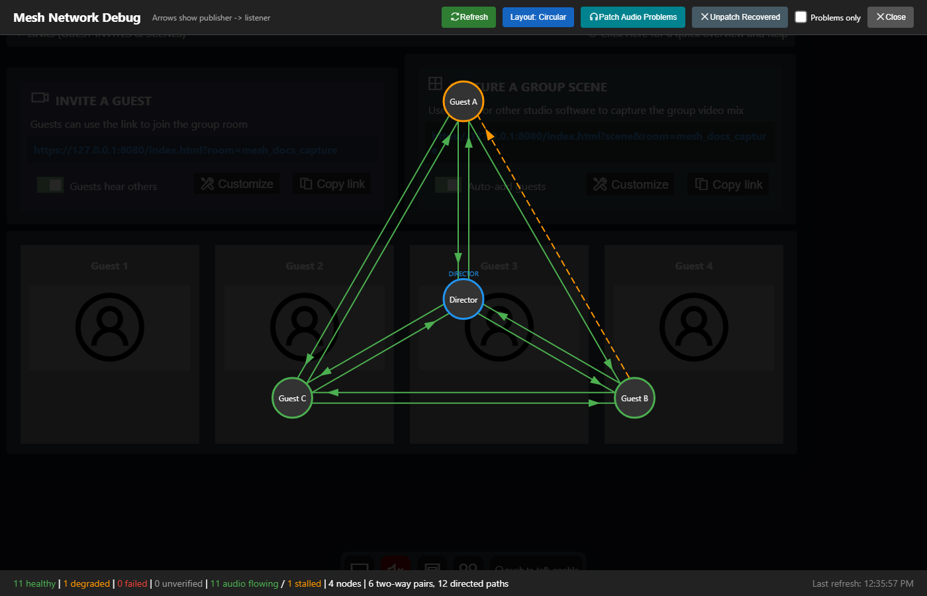Click '6 two-way pairs, 12 directed paths' text

click(x=438, y=583)
